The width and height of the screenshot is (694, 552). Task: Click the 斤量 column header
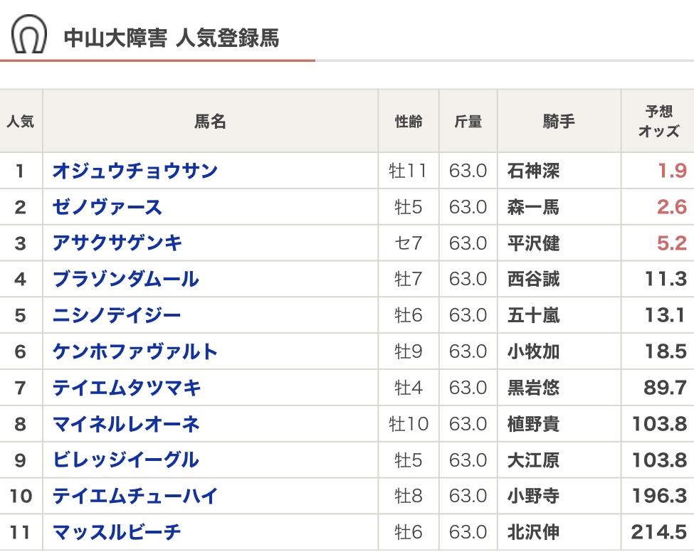point(468,121)
